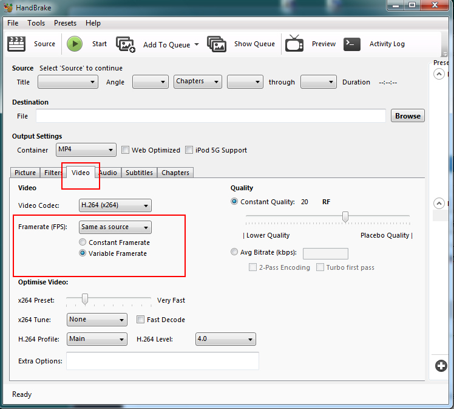The width and height of the screenshot is (454, 409).
Task: Open the start chapter dropdown
Action: click(245, 82)
